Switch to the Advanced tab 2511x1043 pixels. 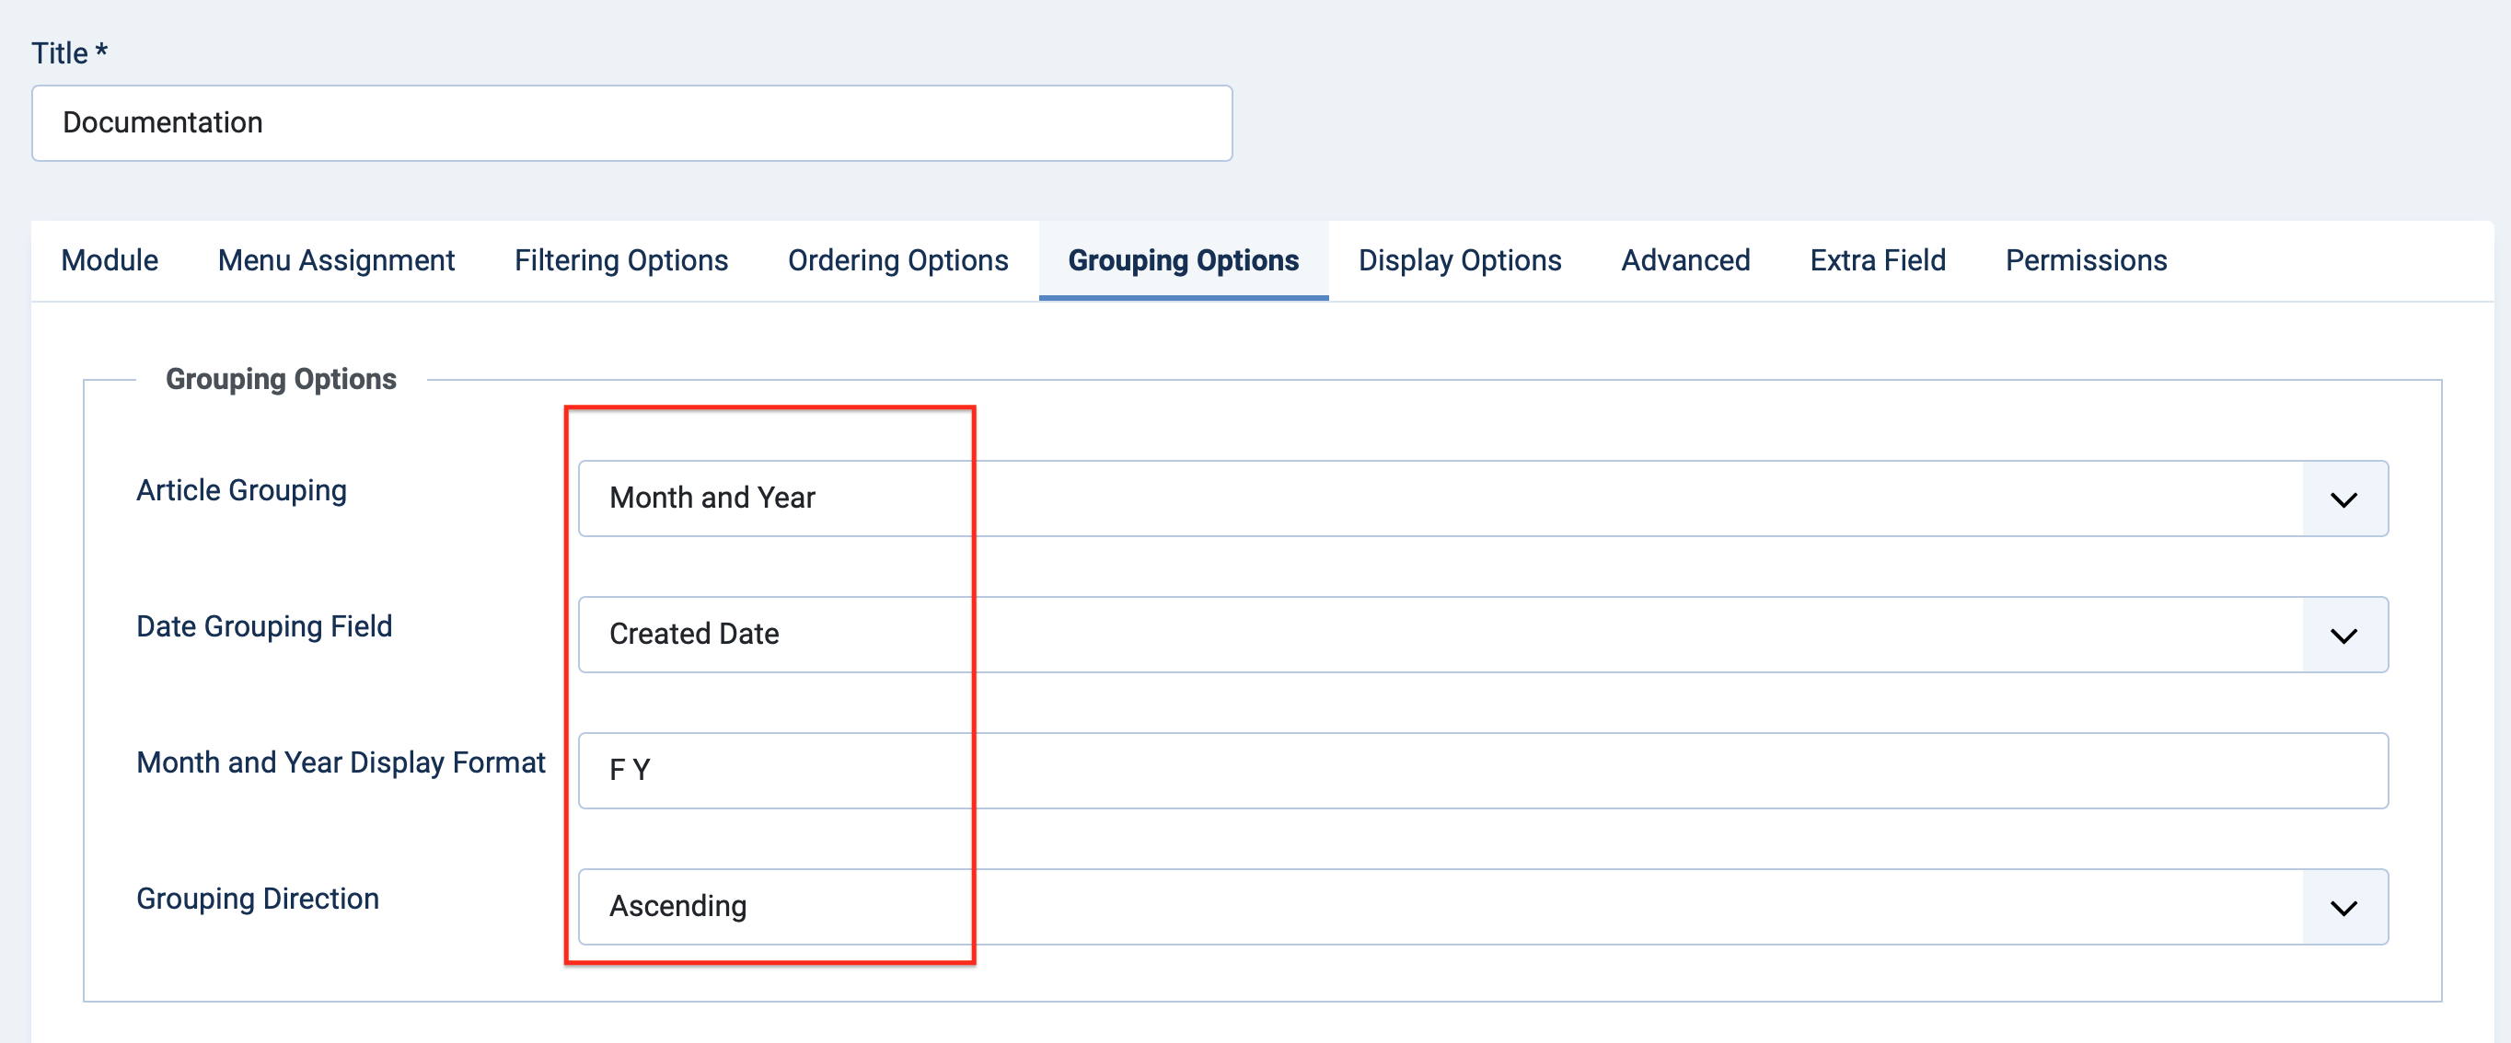coord(1685,260)
